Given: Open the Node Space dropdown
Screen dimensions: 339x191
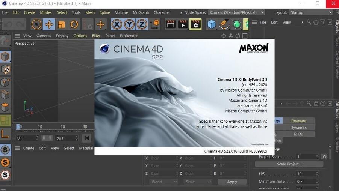Looking at the screenshot, I should (236, 12).
